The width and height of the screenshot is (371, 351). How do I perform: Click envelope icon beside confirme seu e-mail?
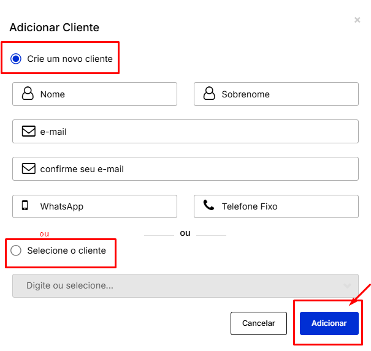[x=28, y=168]
